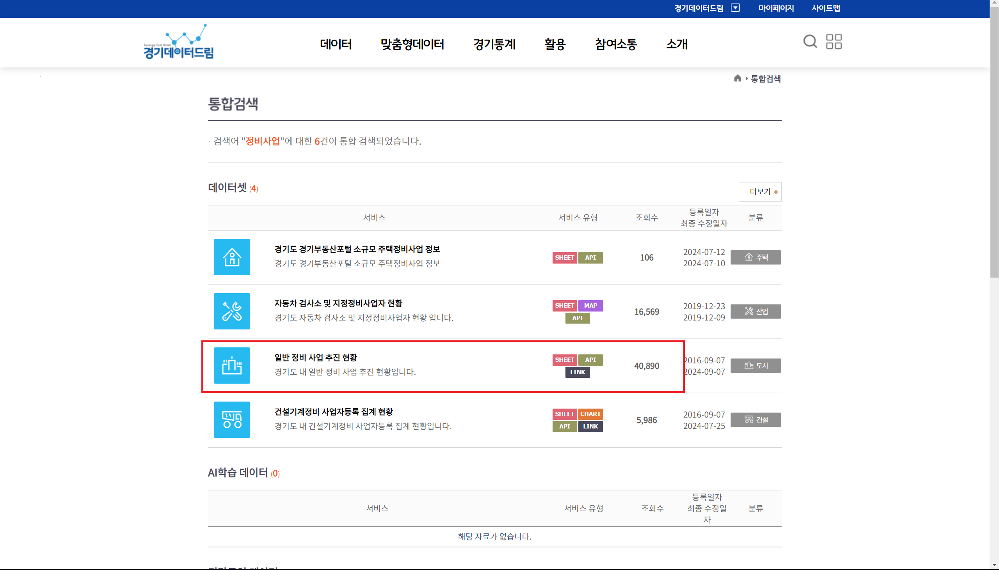Image resolution: width=999 pixels, height=570 pixels.
Task: Click the house dataset thumbnail icon
Action: (x=231, y=257)
